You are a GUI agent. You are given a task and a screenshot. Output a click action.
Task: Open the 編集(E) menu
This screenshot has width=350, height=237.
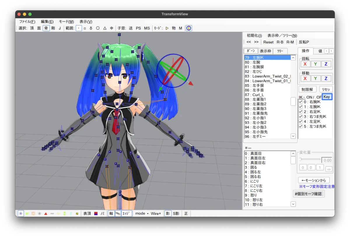(x=47, y=22)
